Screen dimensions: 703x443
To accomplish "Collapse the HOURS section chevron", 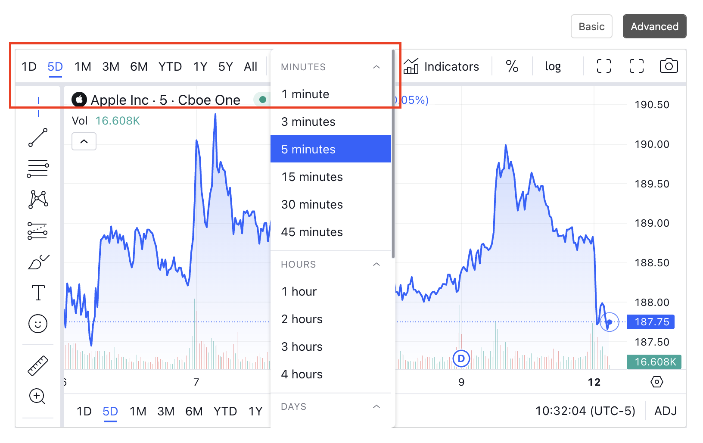I will pyautogui.click(x=376, y=264).
